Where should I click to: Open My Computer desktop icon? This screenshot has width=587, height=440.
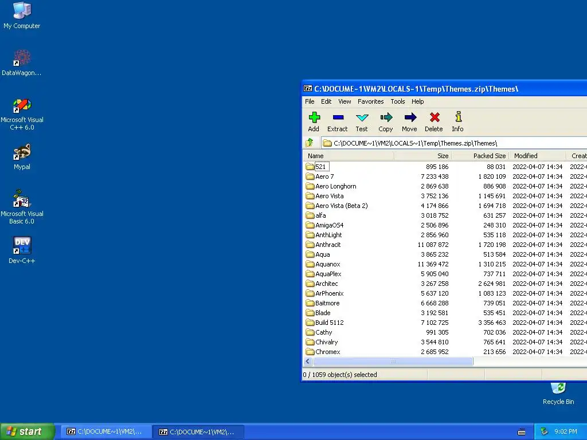tap(22, 15)
